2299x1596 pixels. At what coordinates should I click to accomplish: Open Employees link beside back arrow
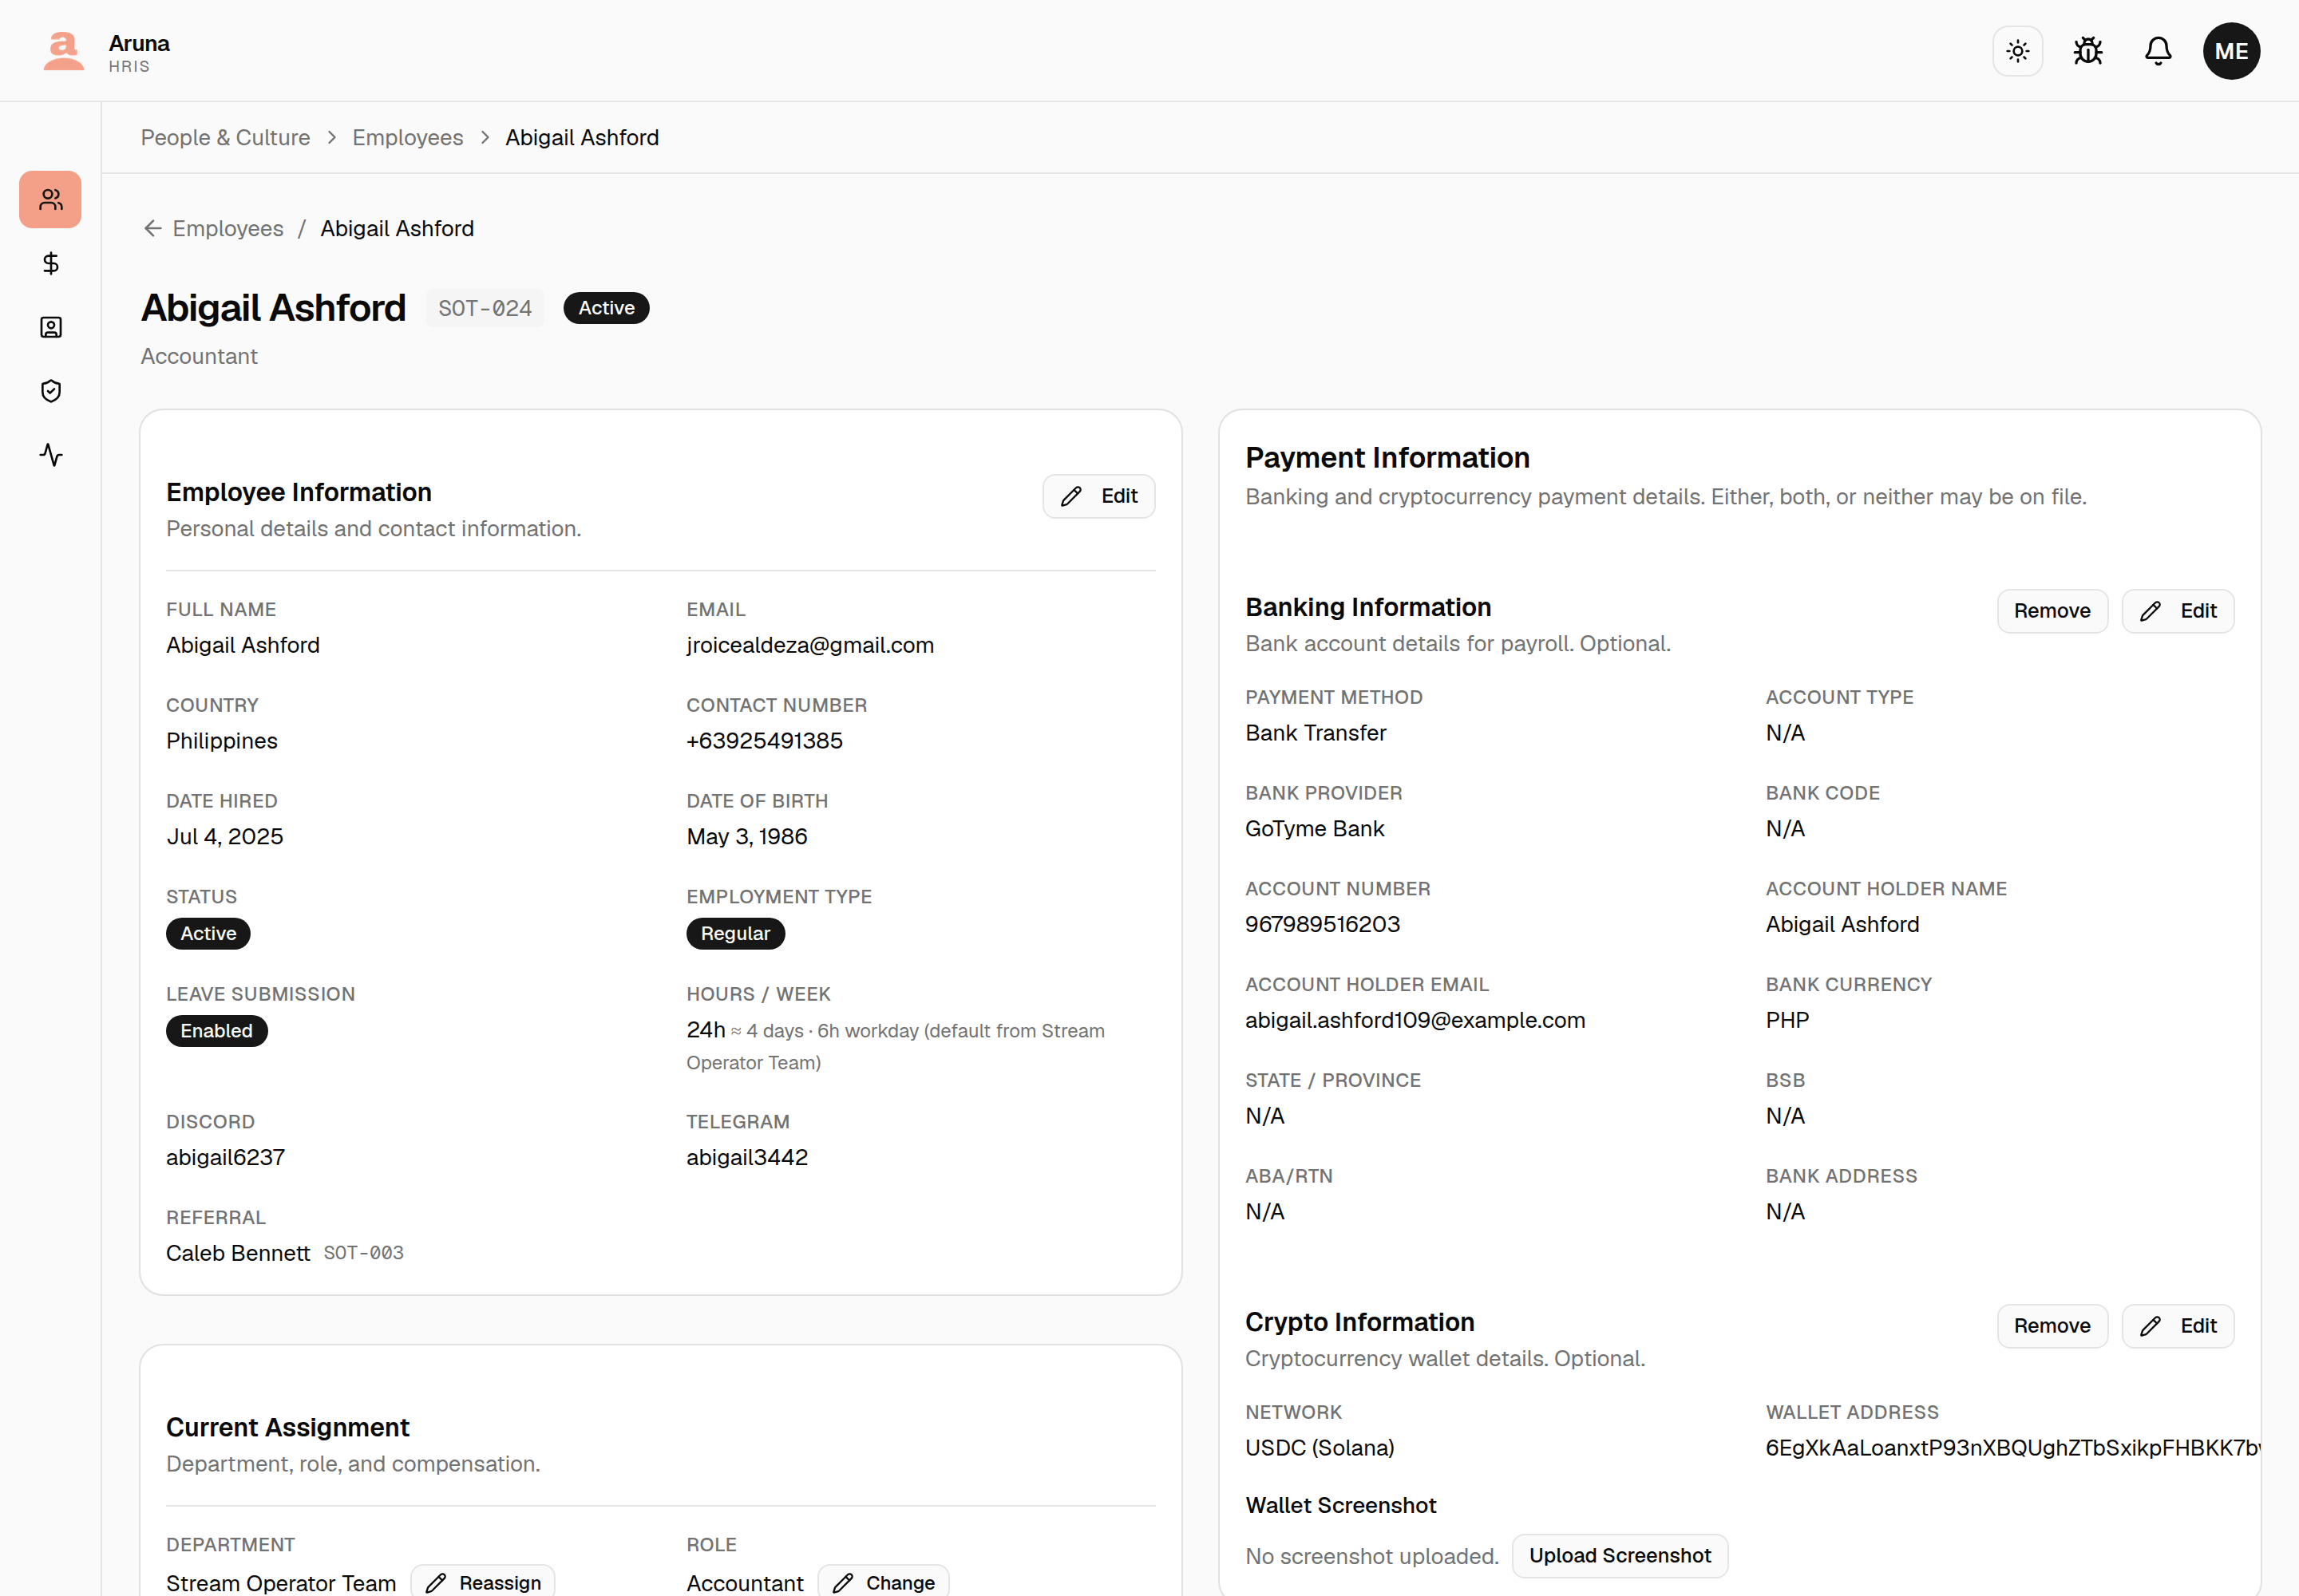pyautogui.click(x=228, y=229)
